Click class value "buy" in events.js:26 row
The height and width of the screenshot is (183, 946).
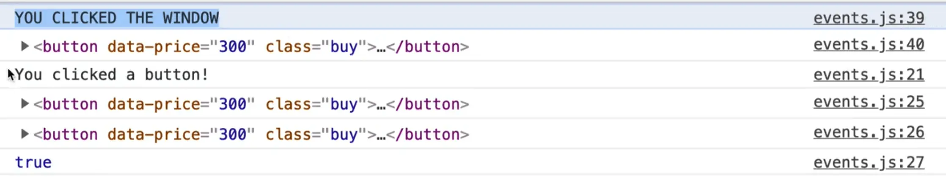click(x=344, y=134)
